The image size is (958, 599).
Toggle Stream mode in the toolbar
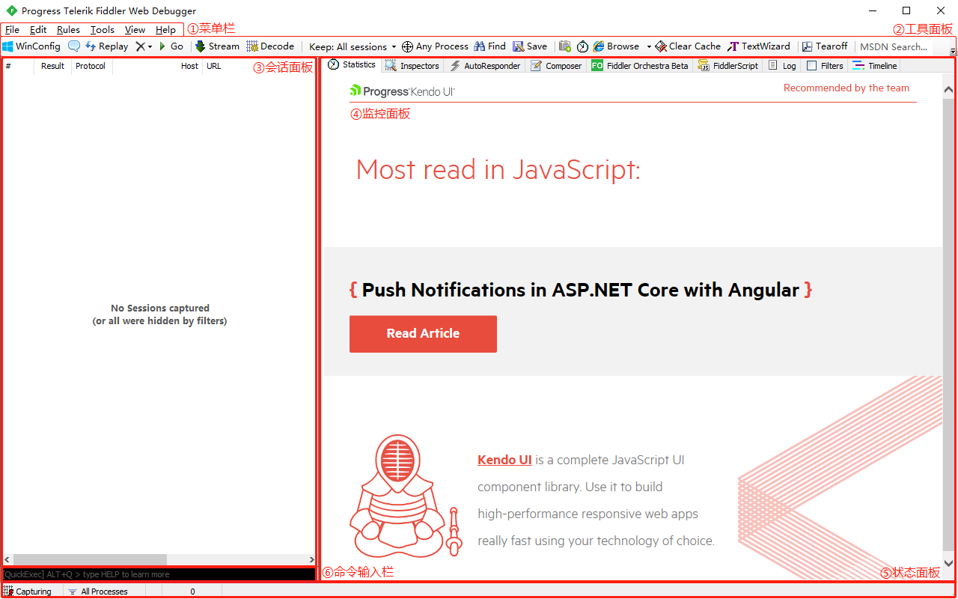coord(217,46)
